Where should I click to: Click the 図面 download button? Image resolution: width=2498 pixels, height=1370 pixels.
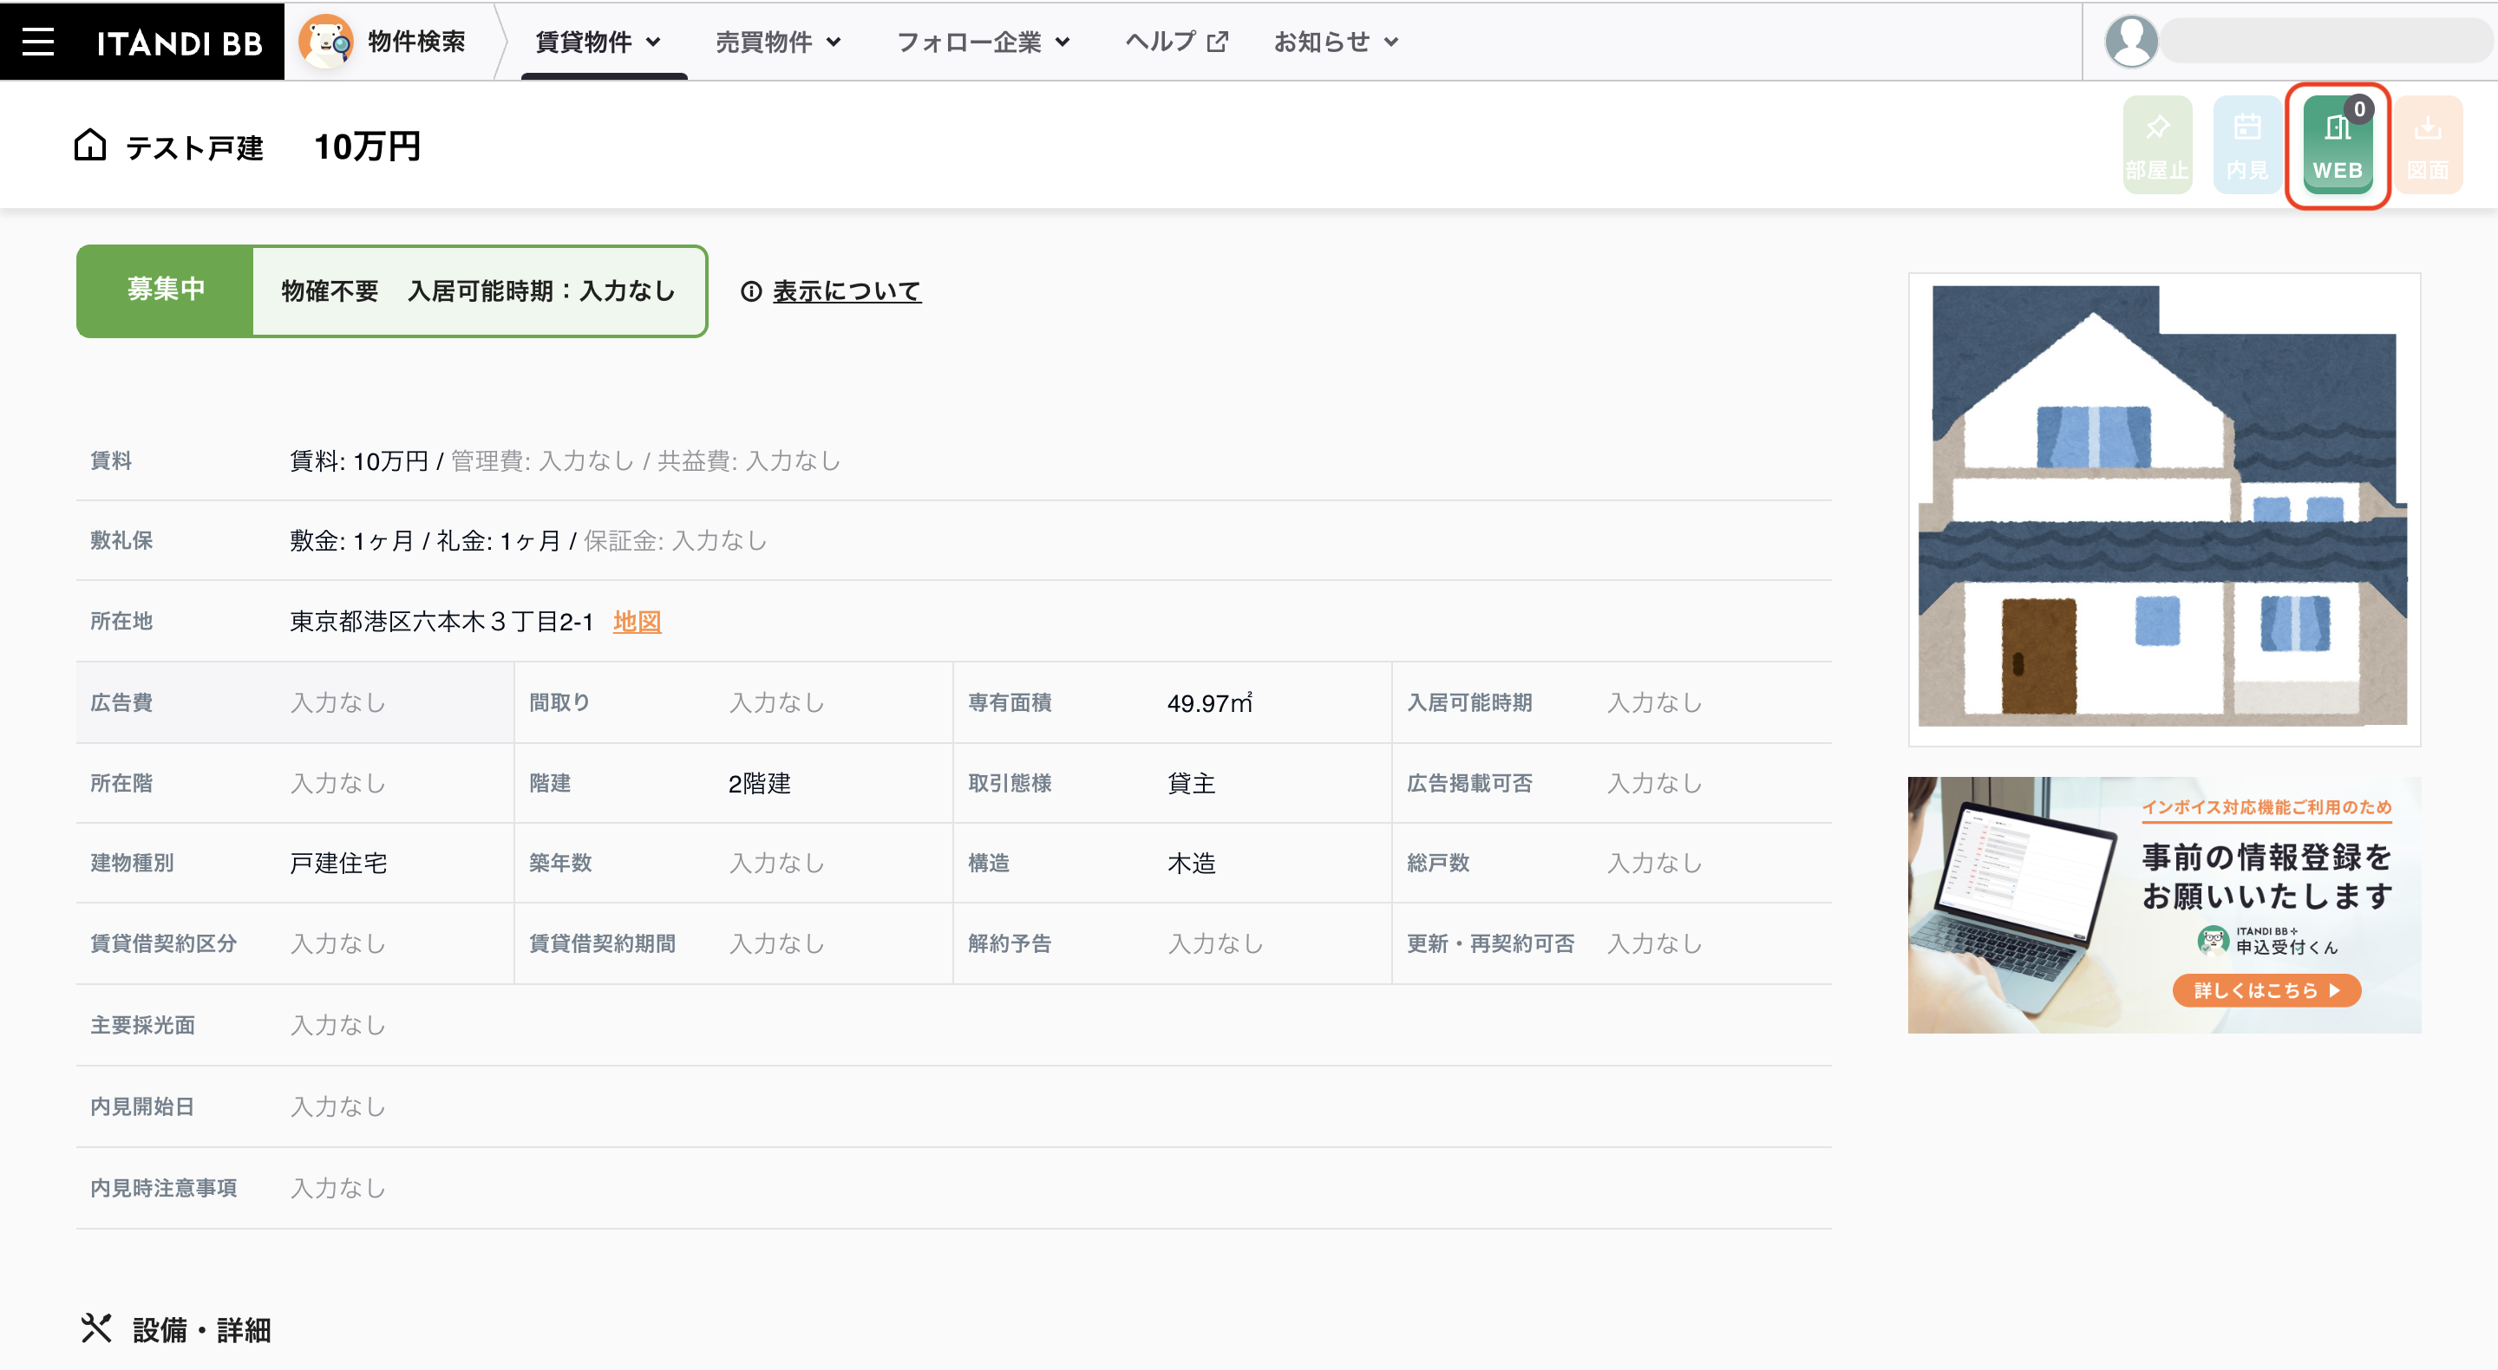[2427, 146]
